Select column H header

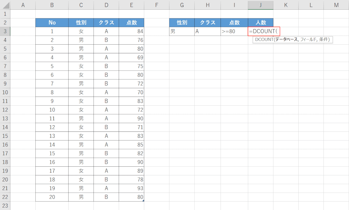(x=208, y=5)
